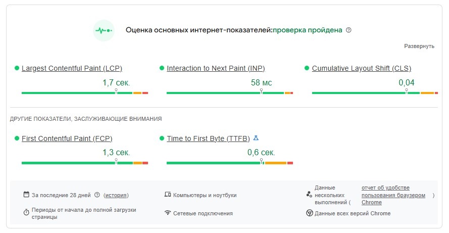Click the TTFB orange distribution bar segment
The width and height of the screenshot is (449, 233).
point(275,163)
